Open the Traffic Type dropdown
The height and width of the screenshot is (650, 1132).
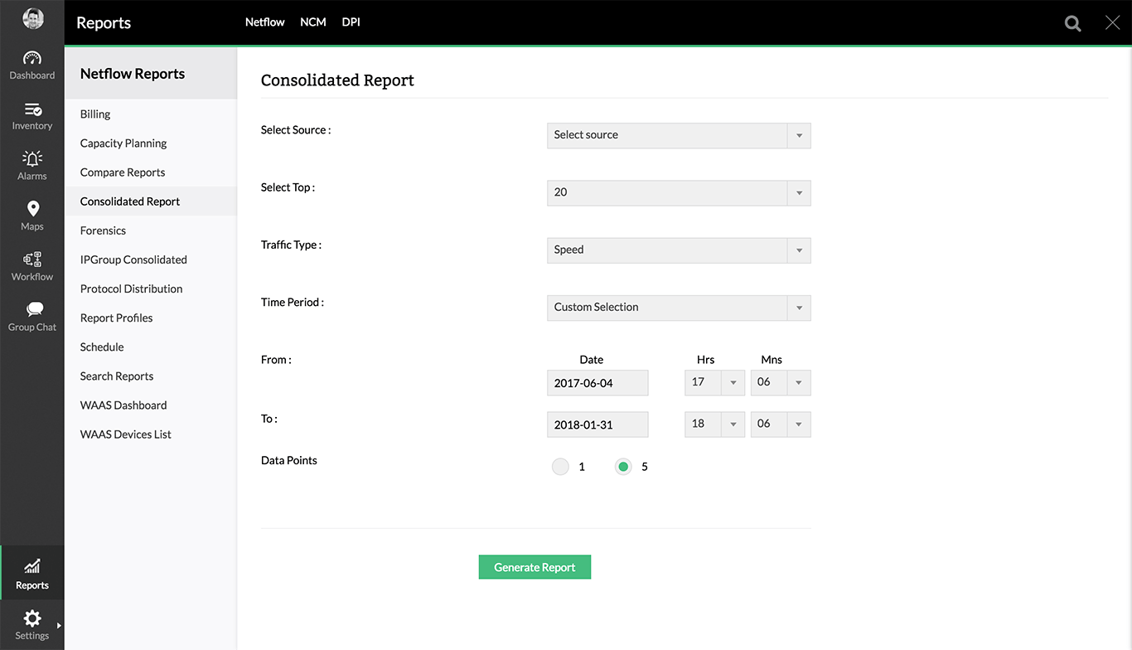[679, 250]
